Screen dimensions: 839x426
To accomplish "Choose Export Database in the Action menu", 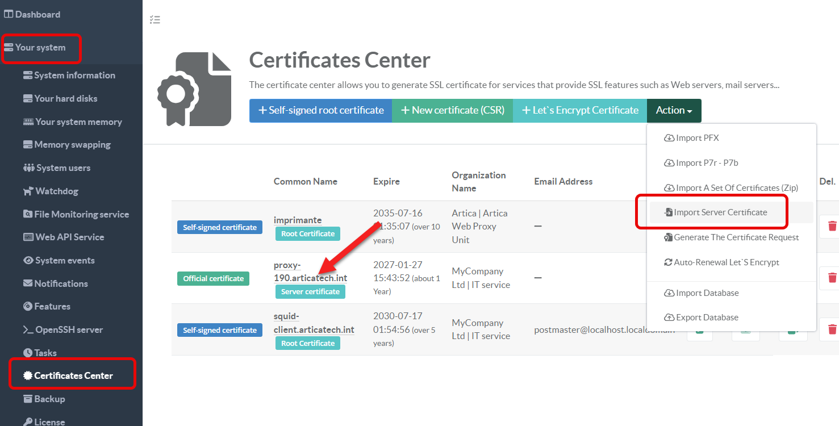I will 707,318.
